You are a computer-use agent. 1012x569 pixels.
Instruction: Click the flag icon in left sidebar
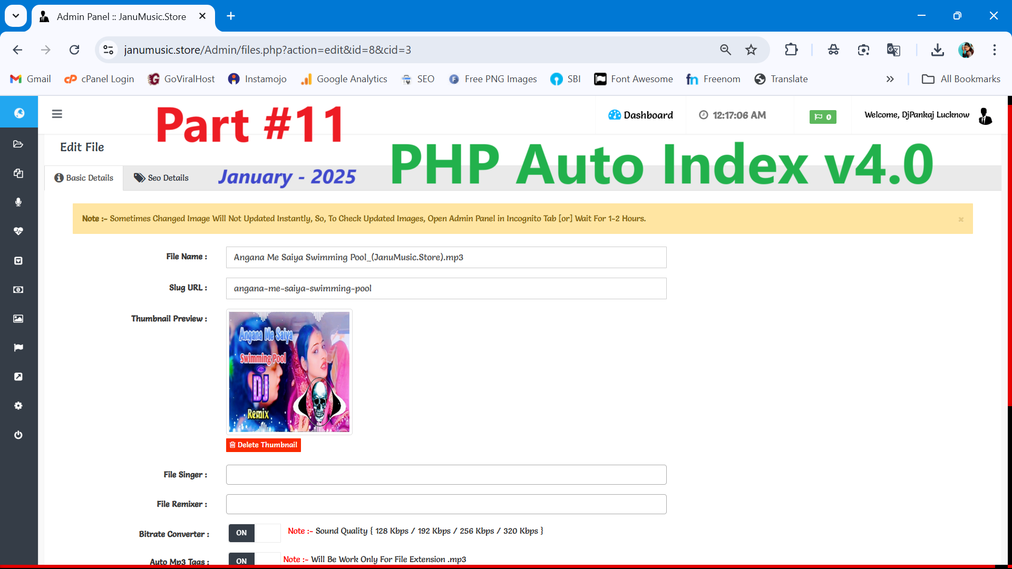(19, 347)
